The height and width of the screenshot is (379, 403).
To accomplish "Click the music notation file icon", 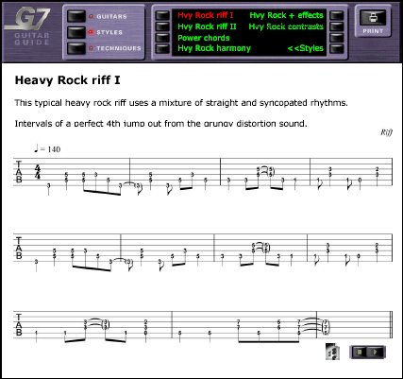I will [x=332, y=352].
